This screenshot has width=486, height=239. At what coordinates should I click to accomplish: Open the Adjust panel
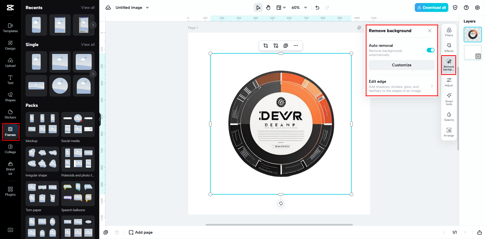449,82
